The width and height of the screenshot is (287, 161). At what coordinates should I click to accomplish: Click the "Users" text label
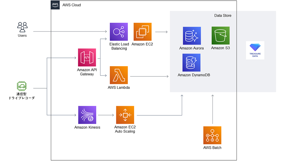[22, 35]
